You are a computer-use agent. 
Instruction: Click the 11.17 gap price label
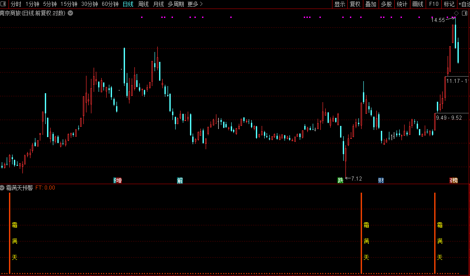[x=457, y=81]
